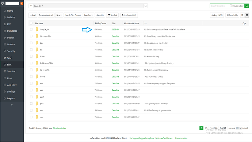
Task: Go back using the path back arrow
Action: [31, 6]
